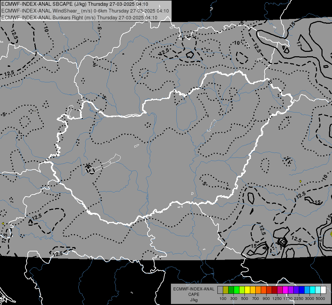
Task: Select the gray swatch in the CAPE legend
Action: 220,290
